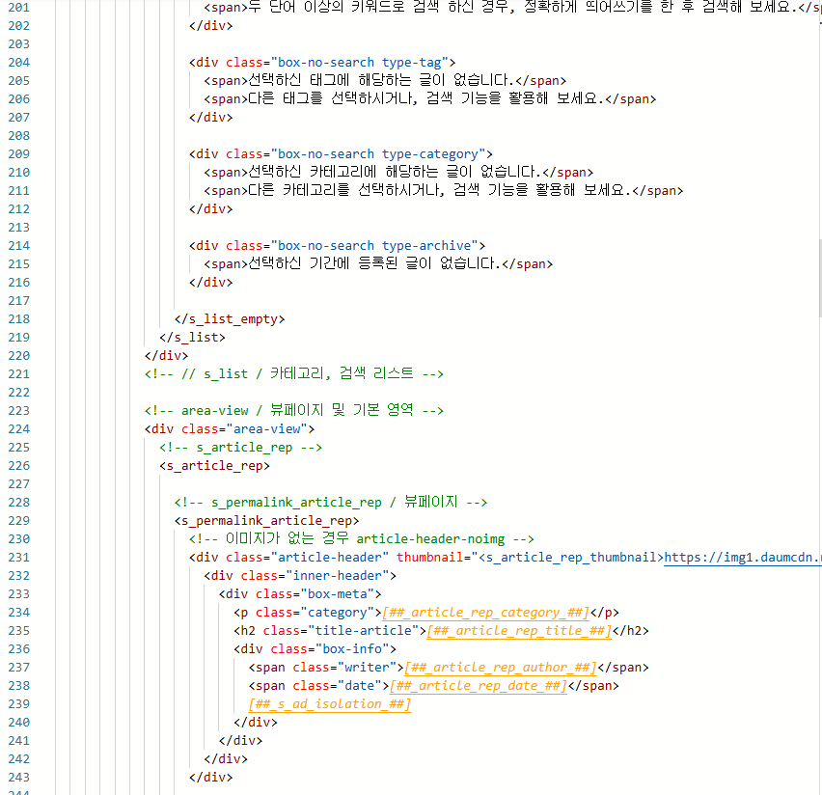Click line number 209 in gutter
The height and width of the screenshot is (795, 822).
pos(19,154)
